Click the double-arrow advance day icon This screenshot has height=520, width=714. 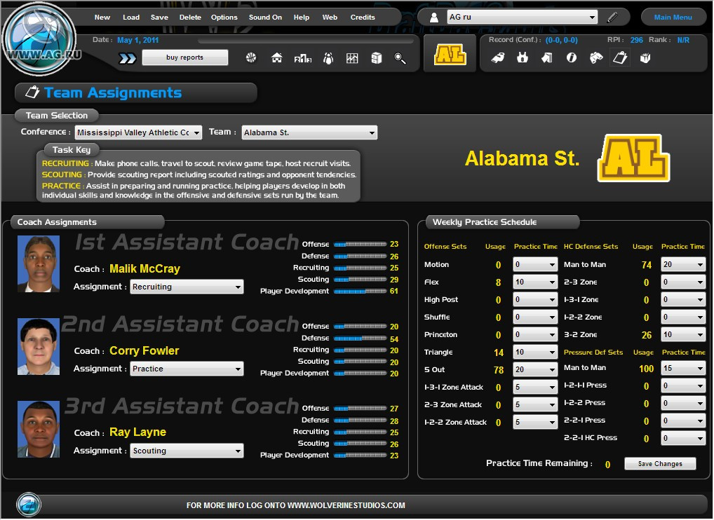point(128,58)
